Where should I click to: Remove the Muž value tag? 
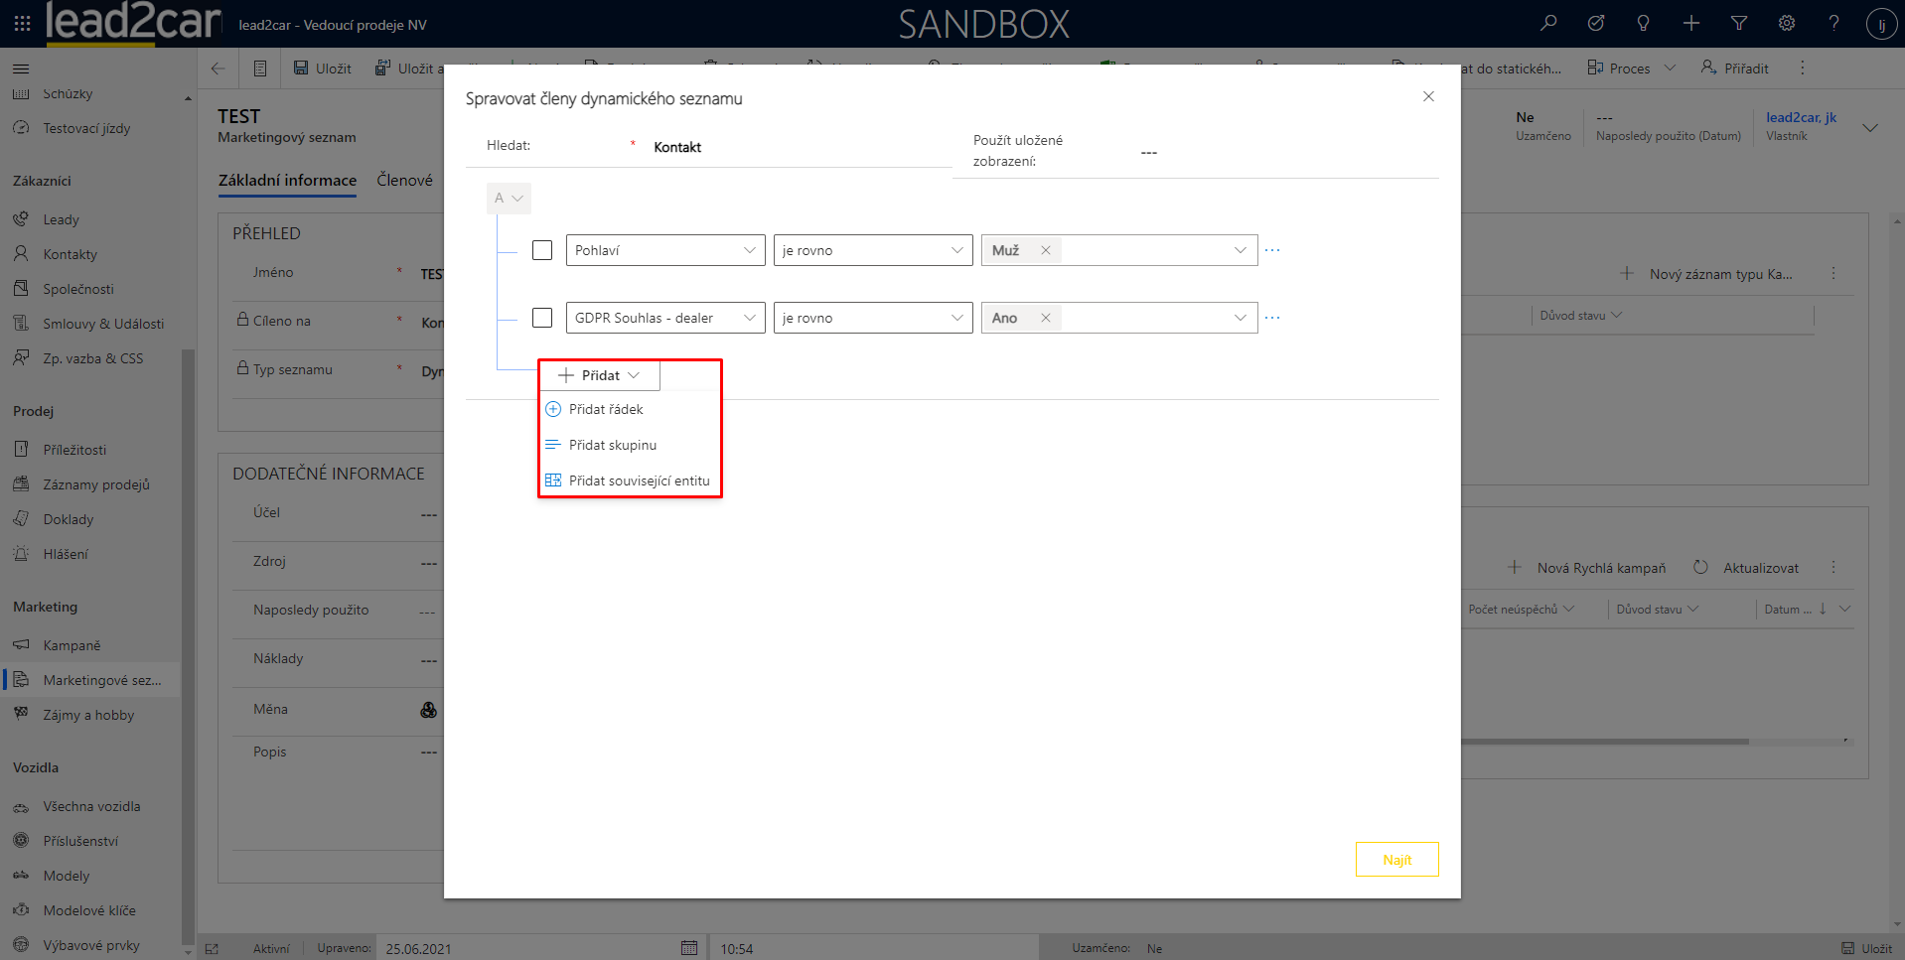[x=1045, y=250]
